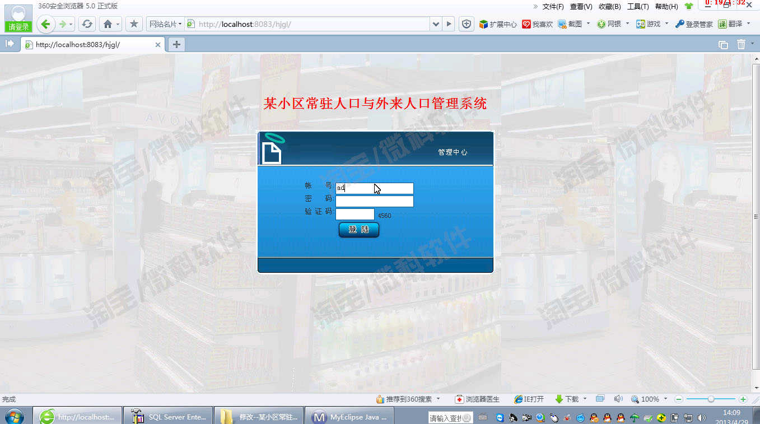Click the 翻译 translate button

pyautogui.click(x=730, y=24)
